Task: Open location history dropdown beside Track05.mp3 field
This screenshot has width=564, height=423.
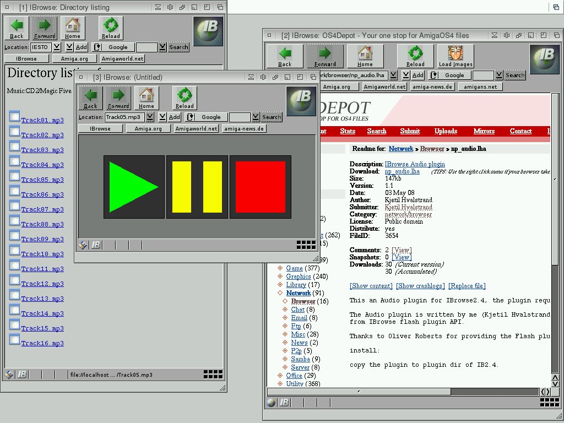Action: click(x=150, y=117)
